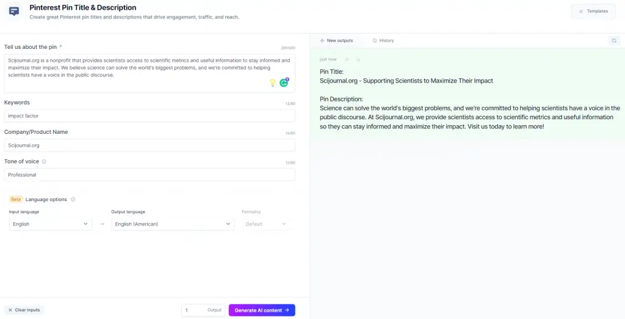Click Generate AI content button
Screen dimensions: 625x319
262,310
